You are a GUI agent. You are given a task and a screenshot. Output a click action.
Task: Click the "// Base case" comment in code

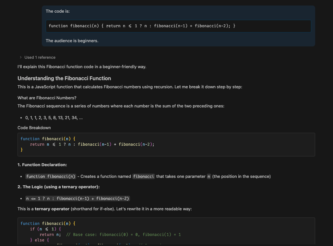[123, 235]
